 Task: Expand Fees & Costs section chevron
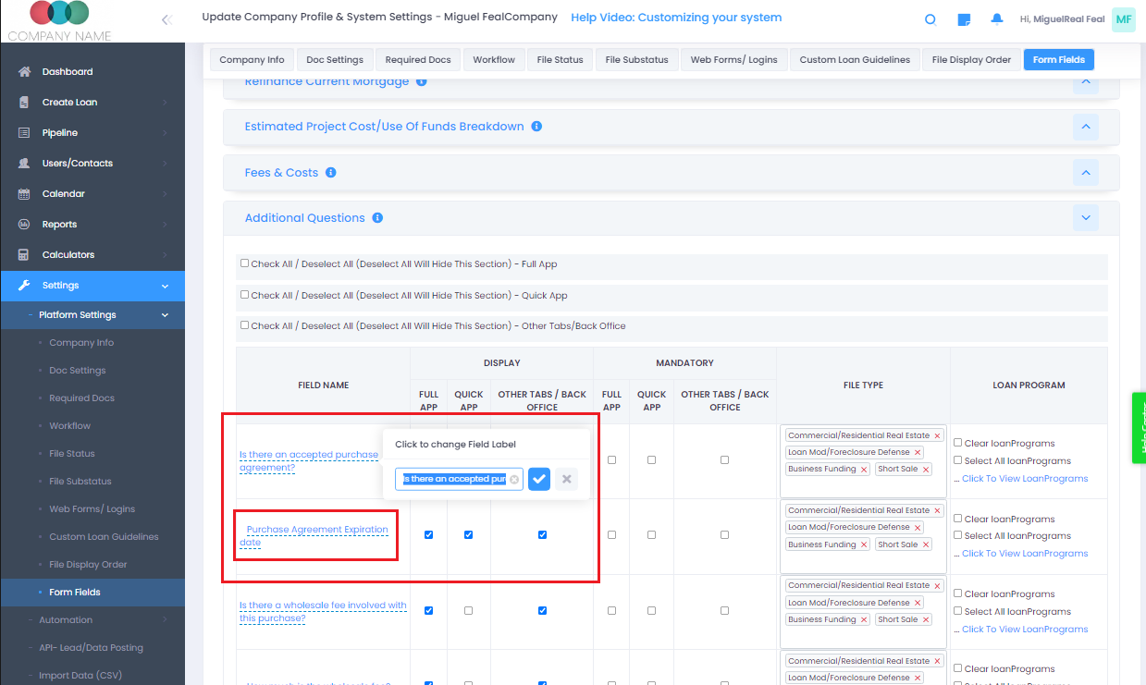coord(1086,173)
